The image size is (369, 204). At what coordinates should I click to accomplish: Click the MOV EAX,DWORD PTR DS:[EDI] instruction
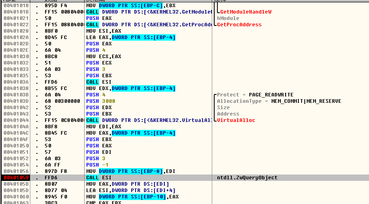click(128, 184)
